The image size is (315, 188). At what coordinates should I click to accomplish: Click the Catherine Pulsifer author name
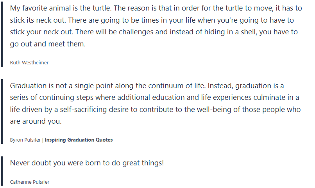[x=30, y=182]
